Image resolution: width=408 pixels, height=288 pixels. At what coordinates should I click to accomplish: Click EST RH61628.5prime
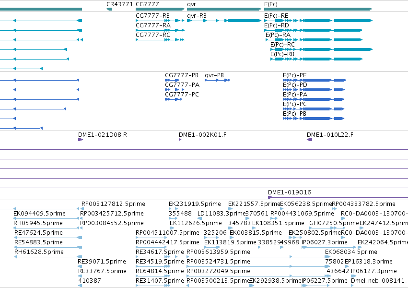tap(39, 252)
